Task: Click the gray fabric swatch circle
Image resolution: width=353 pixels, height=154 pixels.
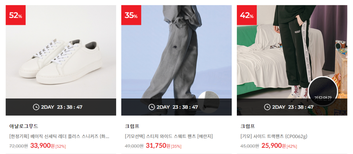Action: tap(209, 102)
